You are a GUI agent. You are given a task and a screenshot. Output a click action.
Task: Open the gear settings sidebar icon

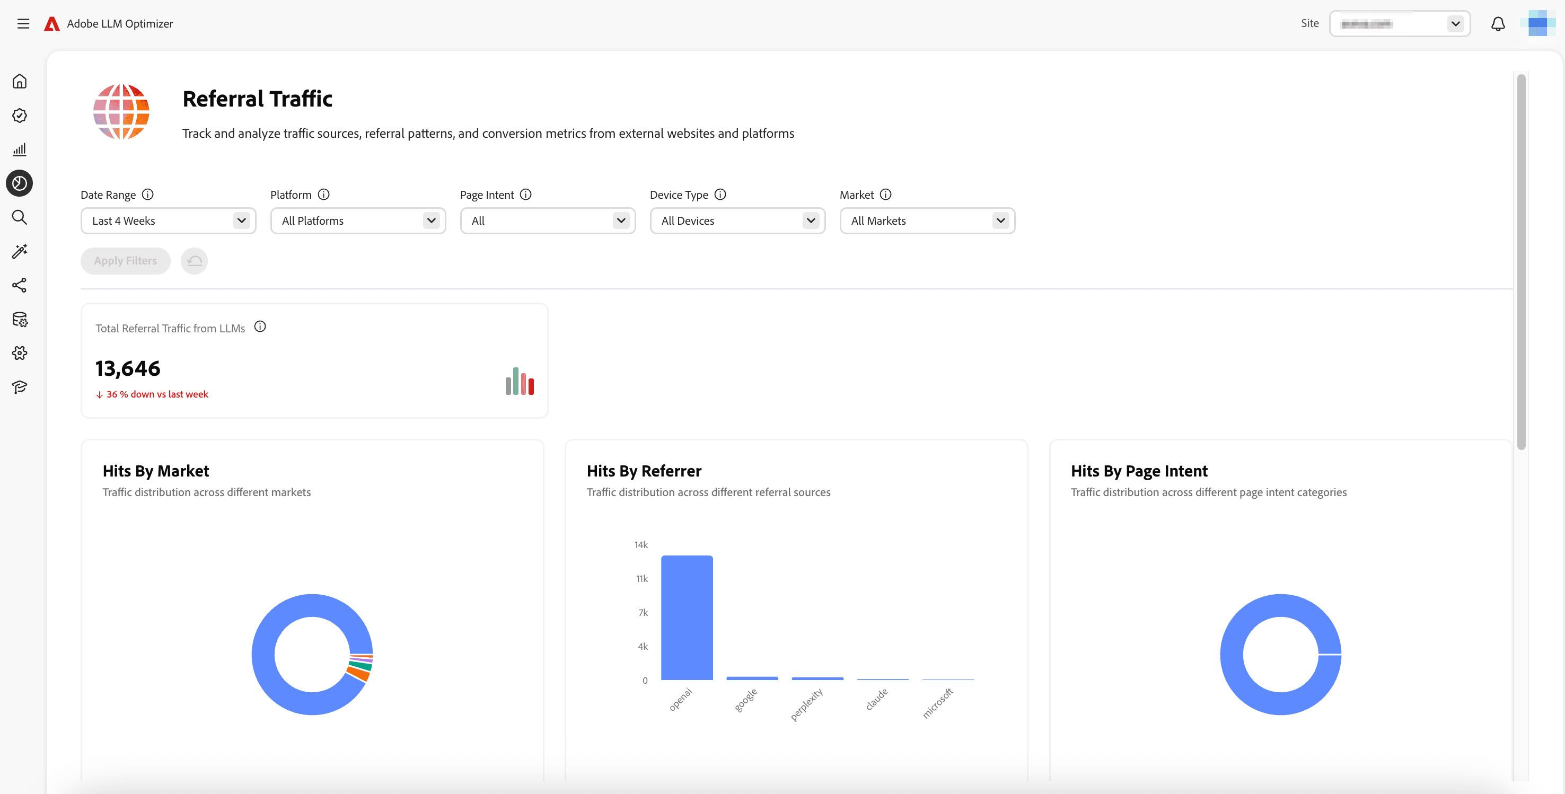[x=20, y=353]
